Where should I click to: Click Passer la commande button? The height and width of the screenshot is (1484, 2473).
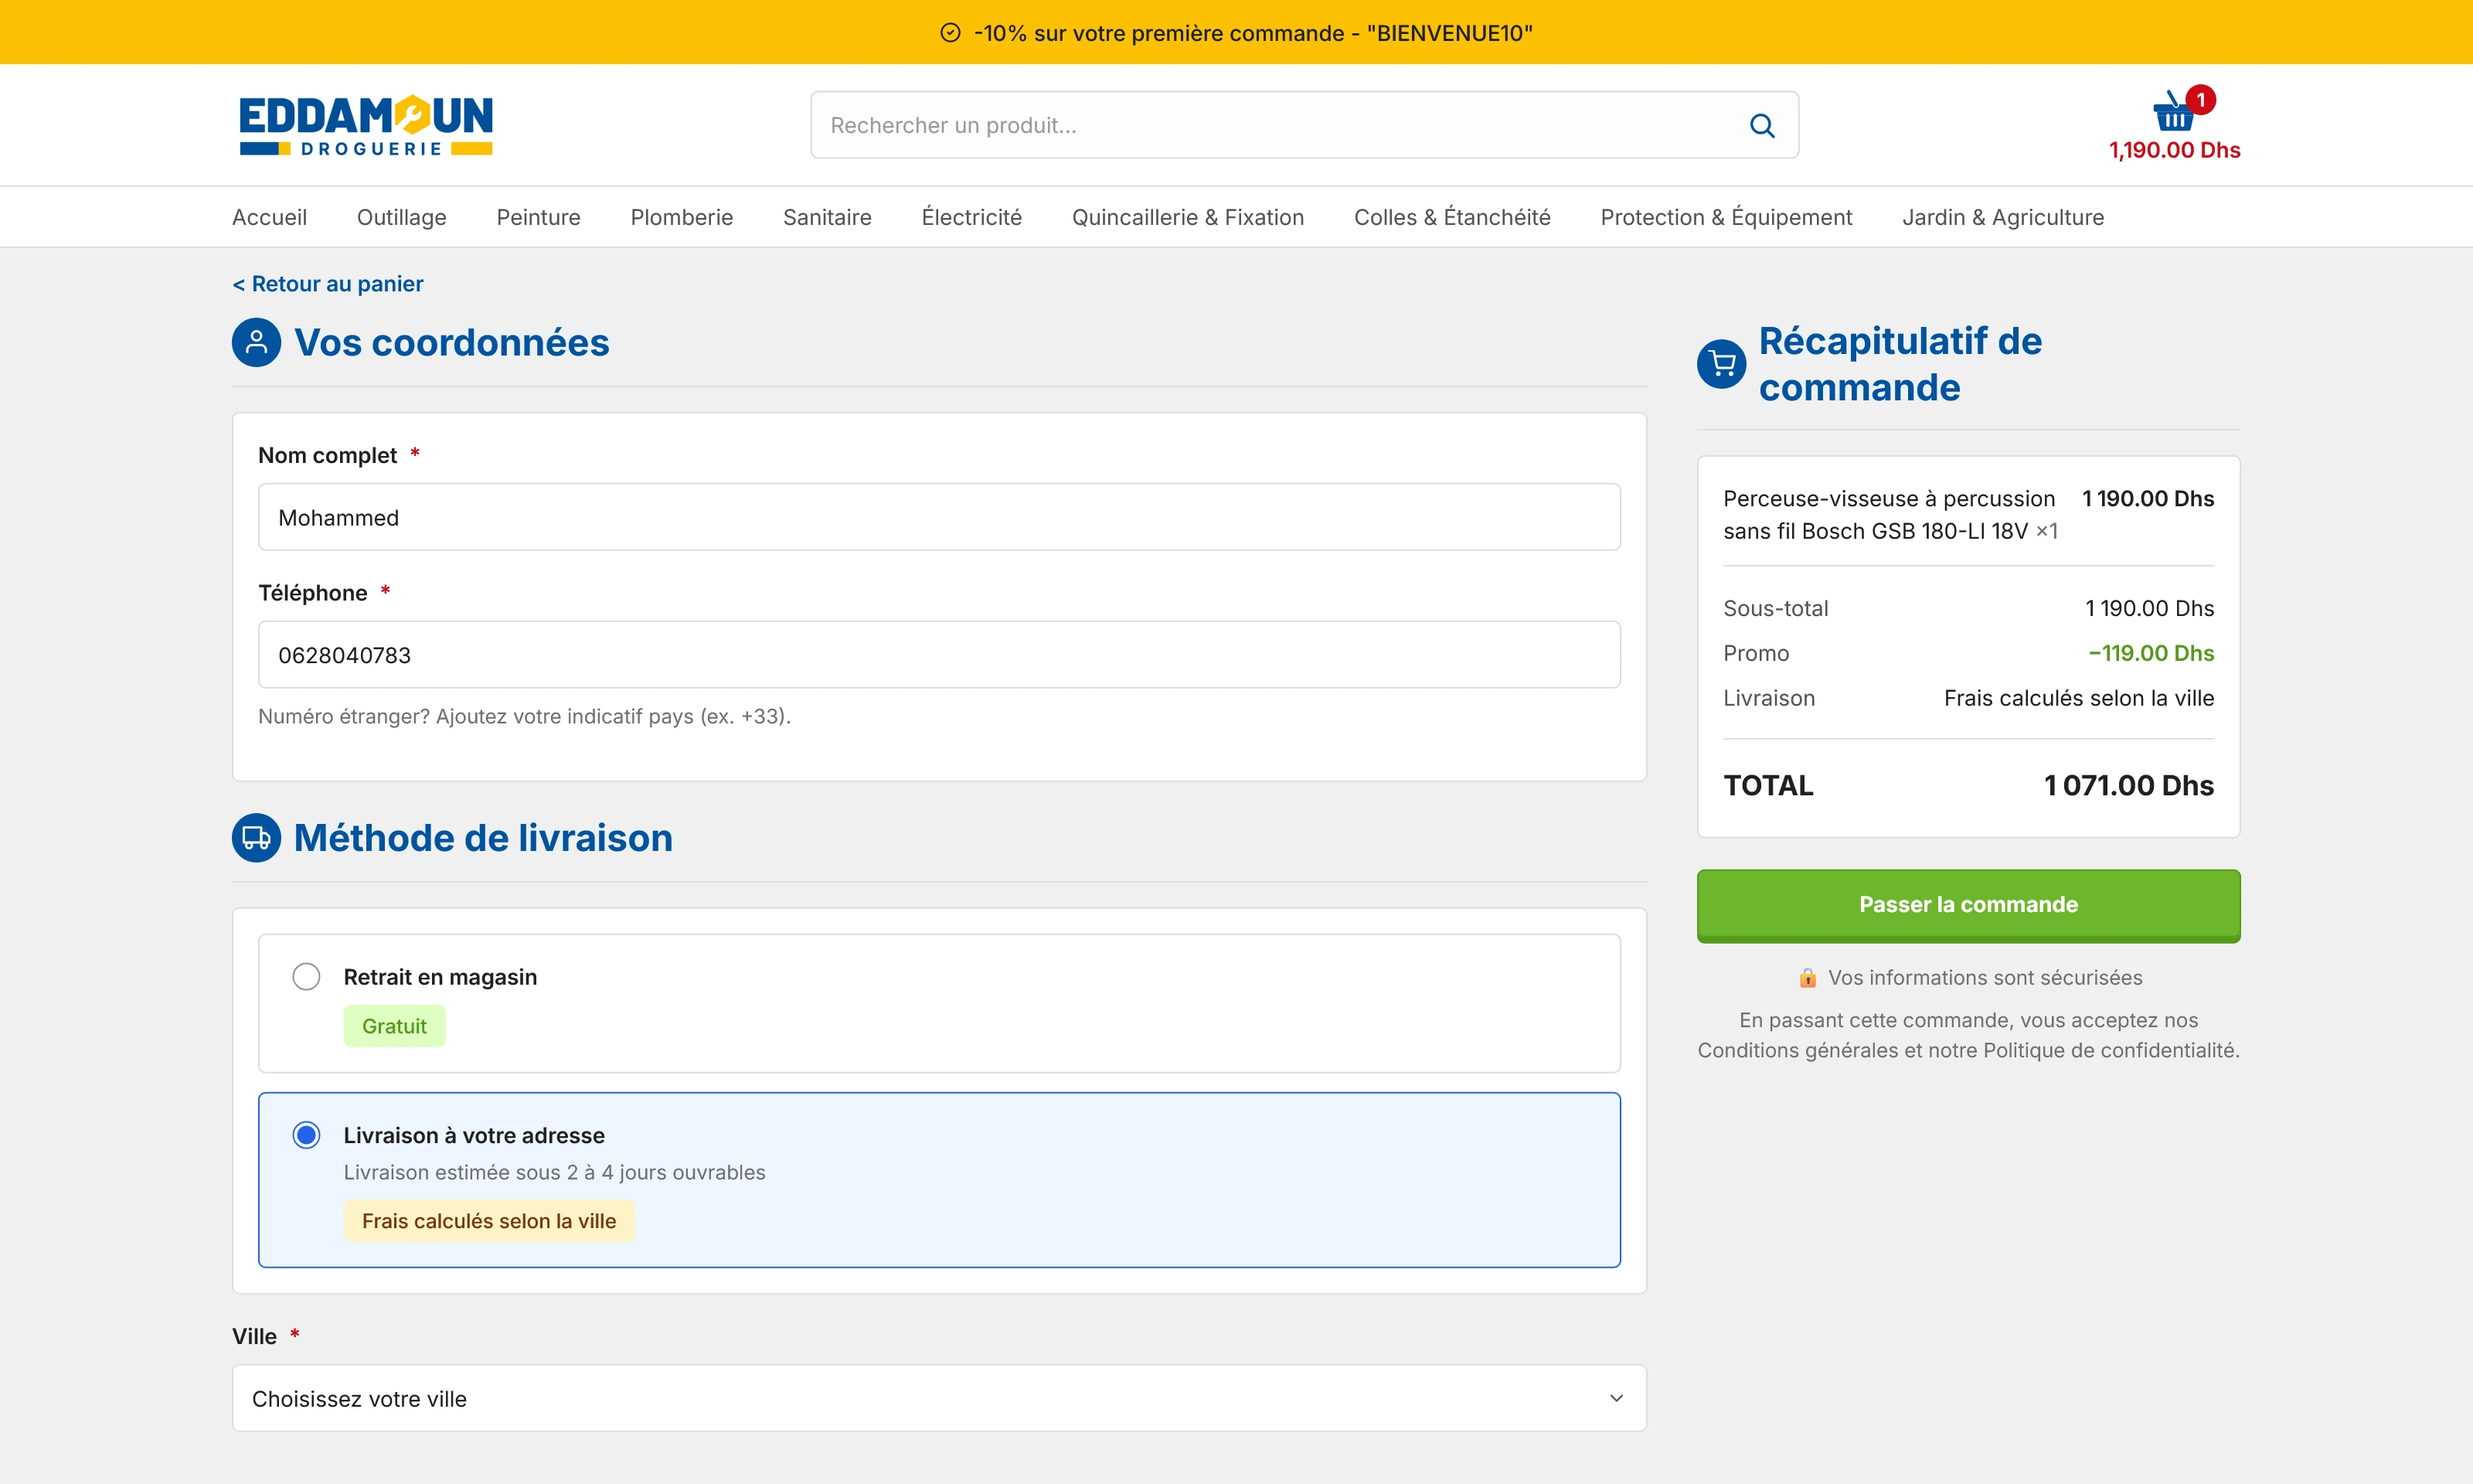pyautogui.click(x=1968, y=905)
